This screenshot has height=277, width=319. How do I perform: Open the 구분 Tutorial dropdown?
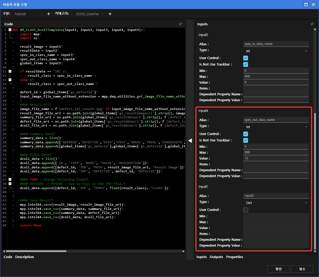(x=28, y=14)
